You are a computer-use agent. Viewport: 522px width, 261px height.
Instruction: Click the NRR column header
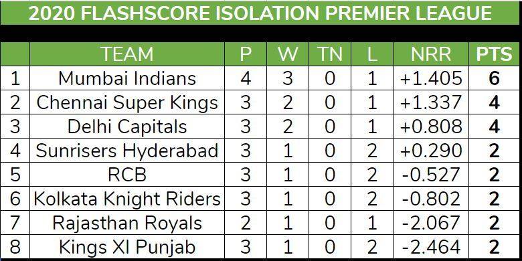(431, 54)
